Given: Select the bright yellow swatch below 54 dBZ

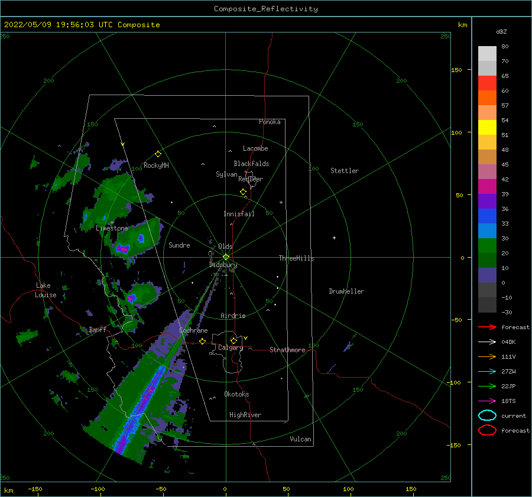Looking at the screenshot, I should click(487, 127).
